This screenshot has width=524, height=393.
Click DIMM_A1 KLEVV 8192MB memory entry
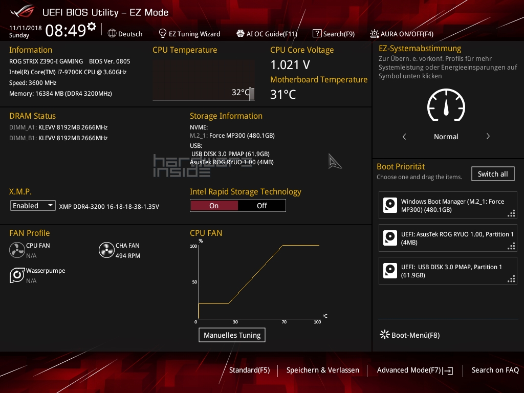coord(58,127)
